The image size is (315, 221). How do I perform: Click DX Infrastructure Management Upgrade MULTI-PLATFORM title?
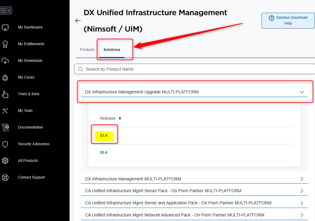[x=142, y=92]
